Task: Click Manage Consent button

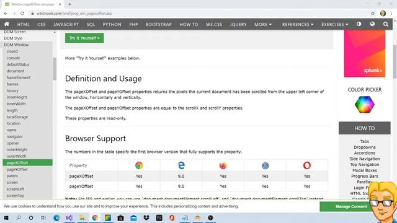Action: point(351,206)
